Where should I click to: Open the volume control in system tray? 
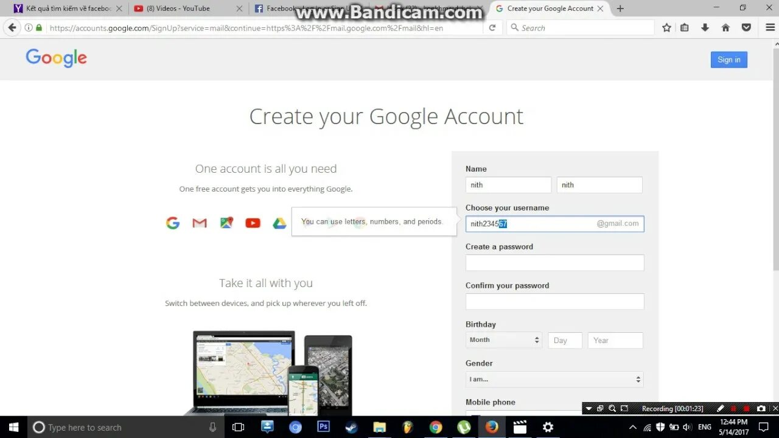click(x=688, y=427)
